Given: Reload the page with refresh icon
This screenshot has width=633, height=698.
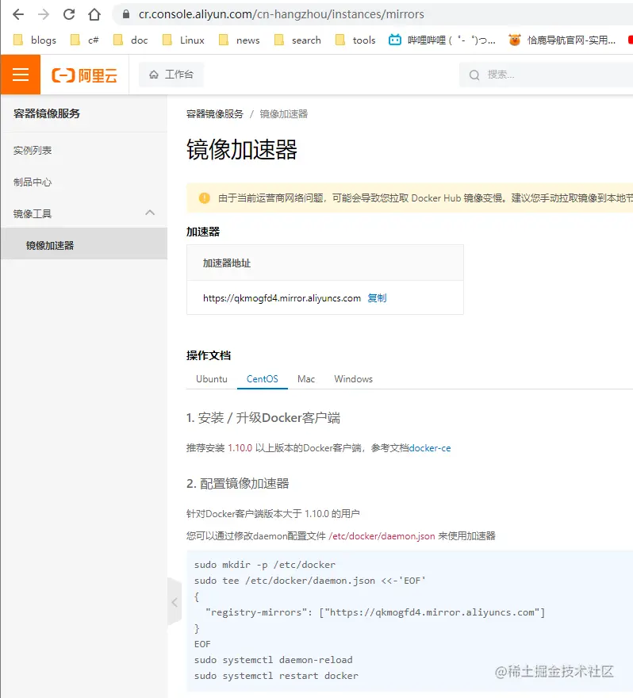Looking at the screenshot, I should (x=69, y=15).
